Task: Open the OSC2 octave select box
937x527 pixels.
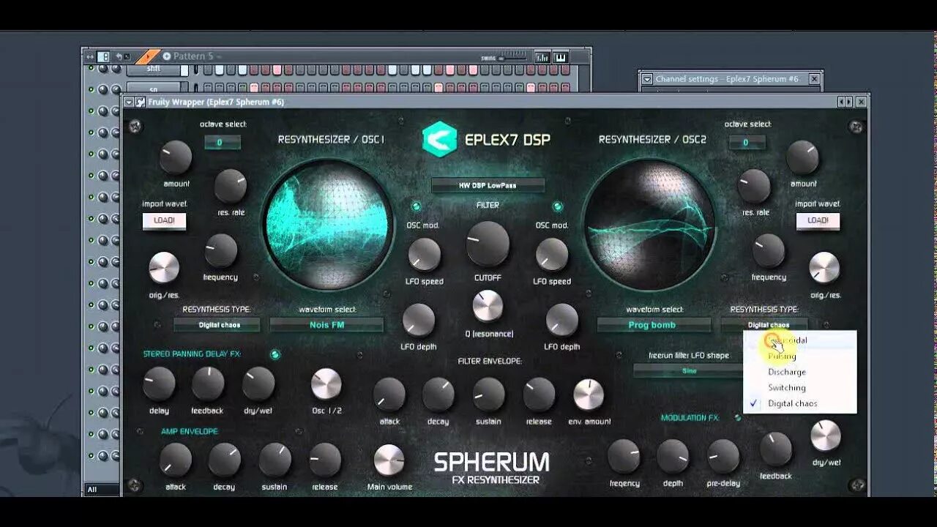Action: pyautogui.click(x=747, y=142)
